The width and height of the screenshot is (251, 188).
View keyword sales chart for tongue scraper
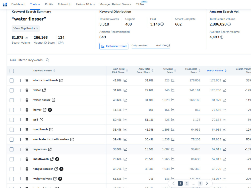click(173, 169)
